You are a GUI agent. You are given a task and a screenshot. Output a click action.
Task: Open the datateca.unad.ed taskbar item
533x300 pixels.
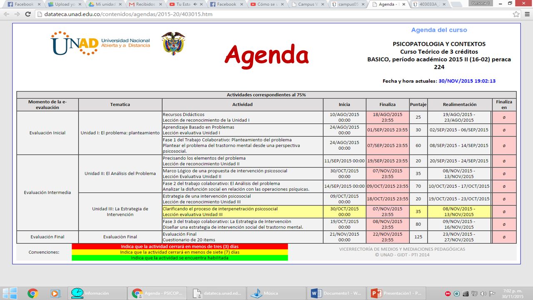(x=216, y=293)
